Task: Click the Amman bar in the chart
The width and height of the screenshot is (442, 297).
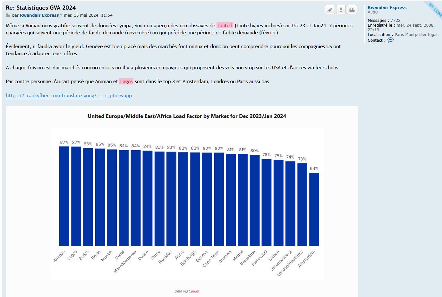Action: tap(64, 196)
